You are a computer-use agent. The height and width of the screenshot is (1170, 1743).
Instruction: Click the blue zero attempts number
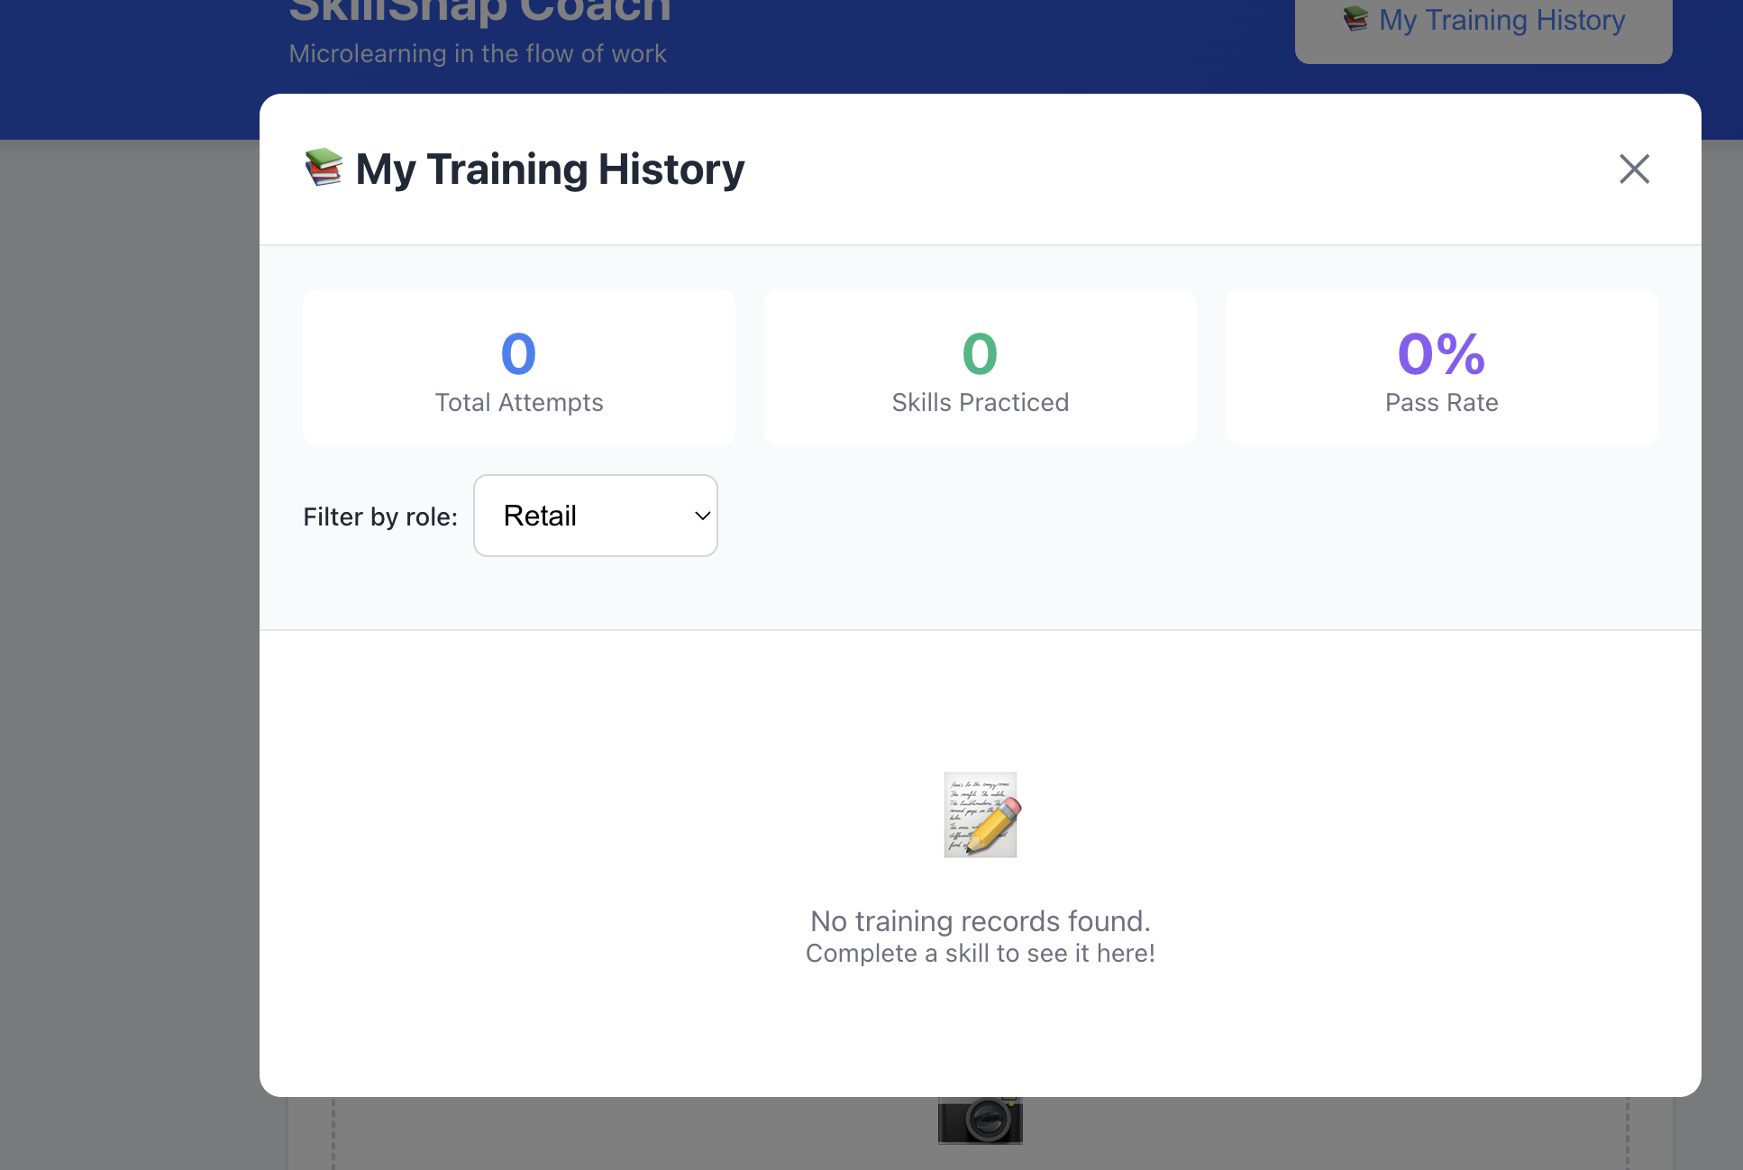coord(518,353)
